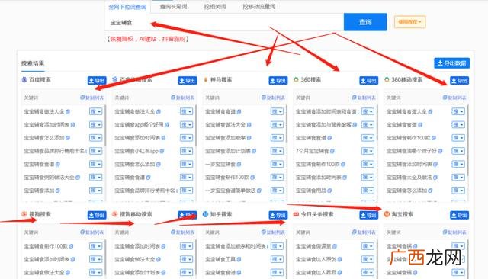Click 复制列表 link in 360移动搜索 column
This screenshot has width=488, height=279.
coord(454,98)
